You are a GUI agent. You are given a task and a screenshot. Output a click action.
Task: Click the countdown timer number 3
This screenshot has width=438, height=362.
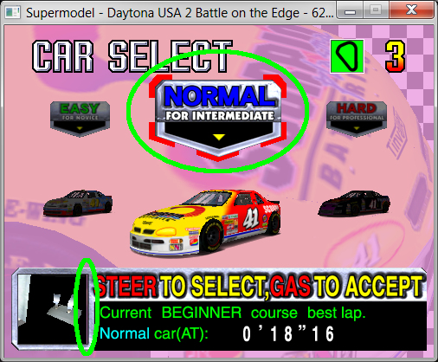[395, 56]
